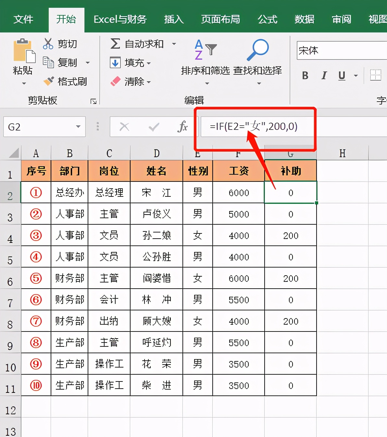Open Find and Select magnifier
Screen dimensions: 387x437
tap(258, 50)
